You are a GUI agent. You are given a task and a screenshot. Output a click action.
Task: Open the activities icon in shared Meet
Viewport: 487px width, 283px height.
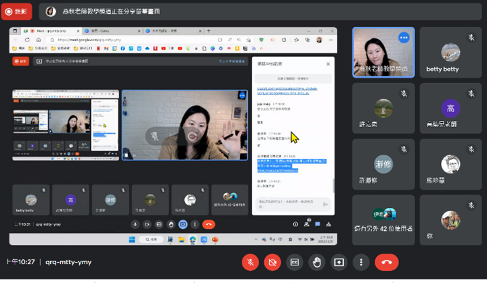329,224
